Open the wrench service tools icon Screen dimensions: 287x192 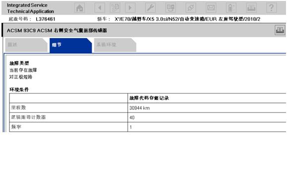click(x=150, y=8)
